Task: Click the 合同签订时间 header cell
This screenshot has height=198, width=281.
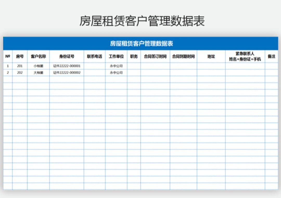Action: click(x=155, y=56)
